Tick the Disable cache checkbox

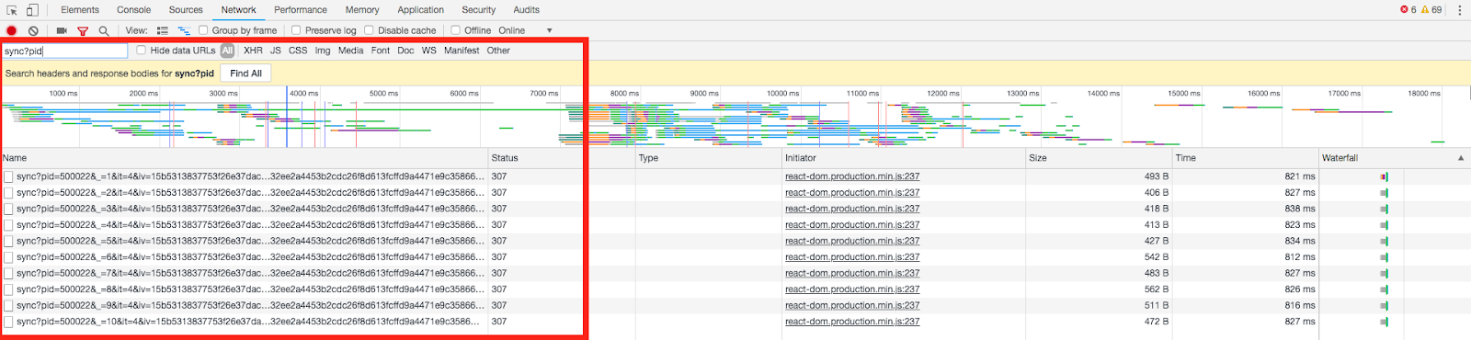[369, 30]
